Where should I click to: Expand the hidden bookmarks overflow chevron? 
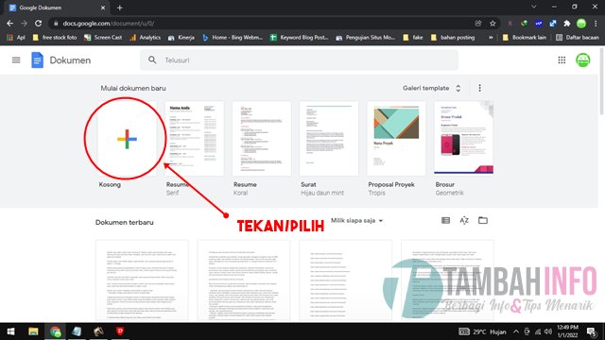(491, 38)
